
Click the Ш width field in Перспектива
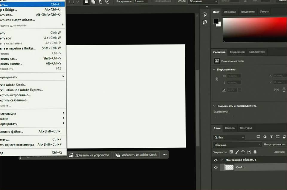pyautogui.click(x=234, y=76)
